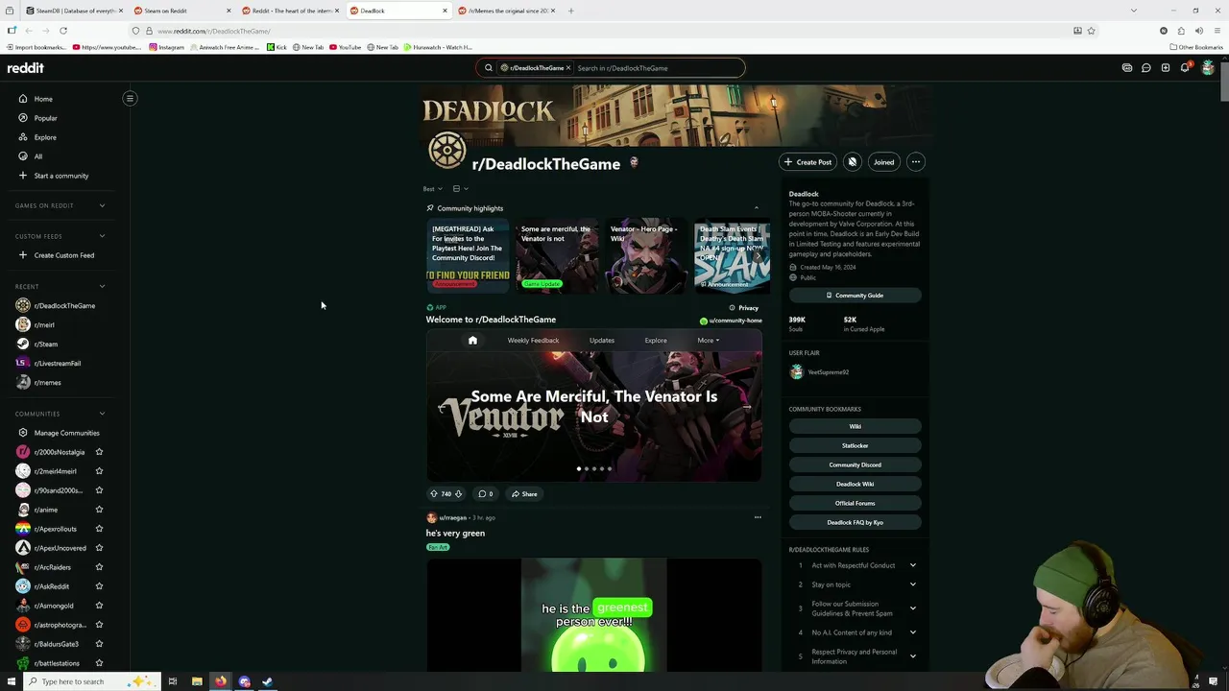The image size is (1229, 691).
Task: Open Explore tab in community widget
Action: pyautogui.click(x=656, y=341)
